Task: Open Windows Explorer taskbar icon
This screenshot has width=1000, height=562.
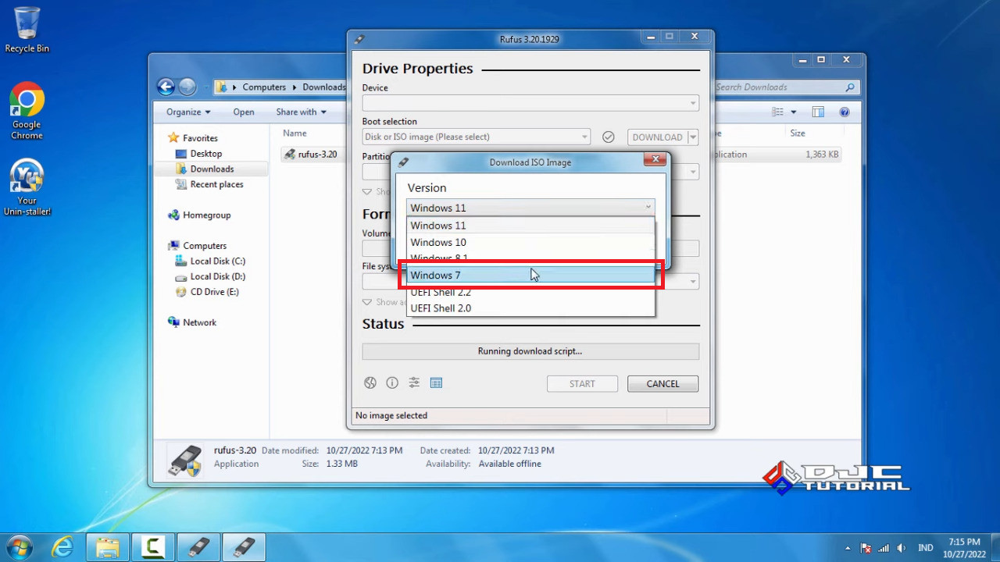Action: [108, 546]
